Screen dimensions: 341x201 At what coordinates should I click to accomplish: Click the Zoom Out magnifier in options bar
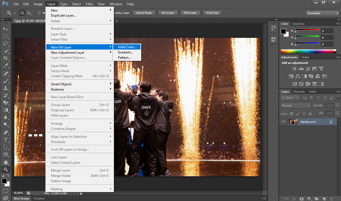29,13
